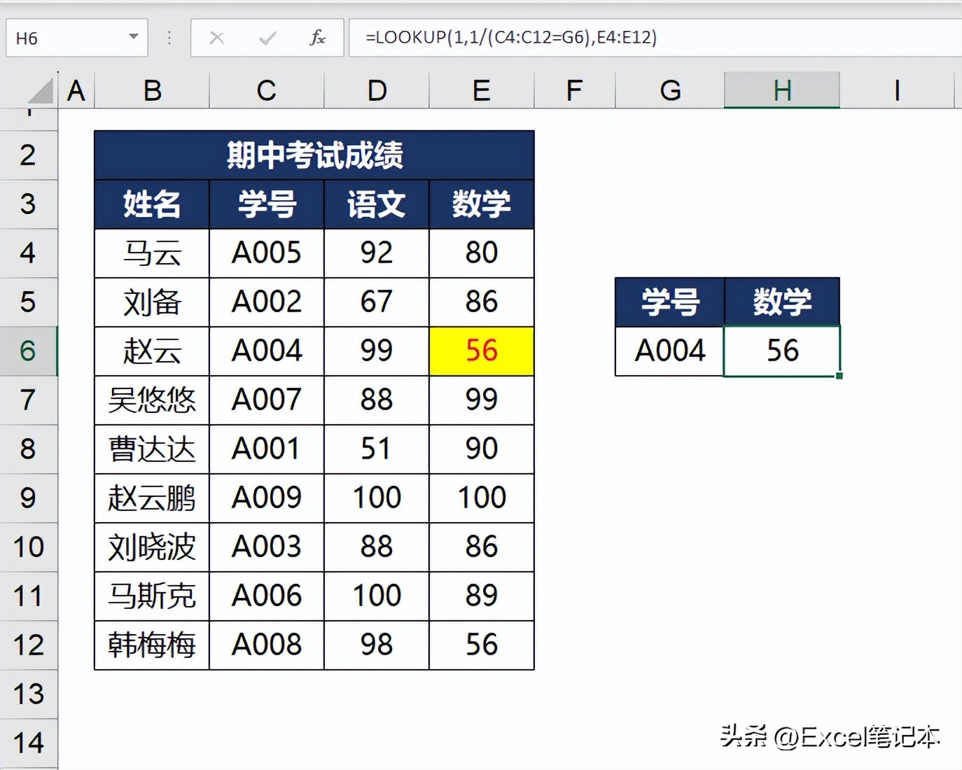Viewport: 962px width, 770px height.
Task: Select row 9 header
Action: coord(28,498)
